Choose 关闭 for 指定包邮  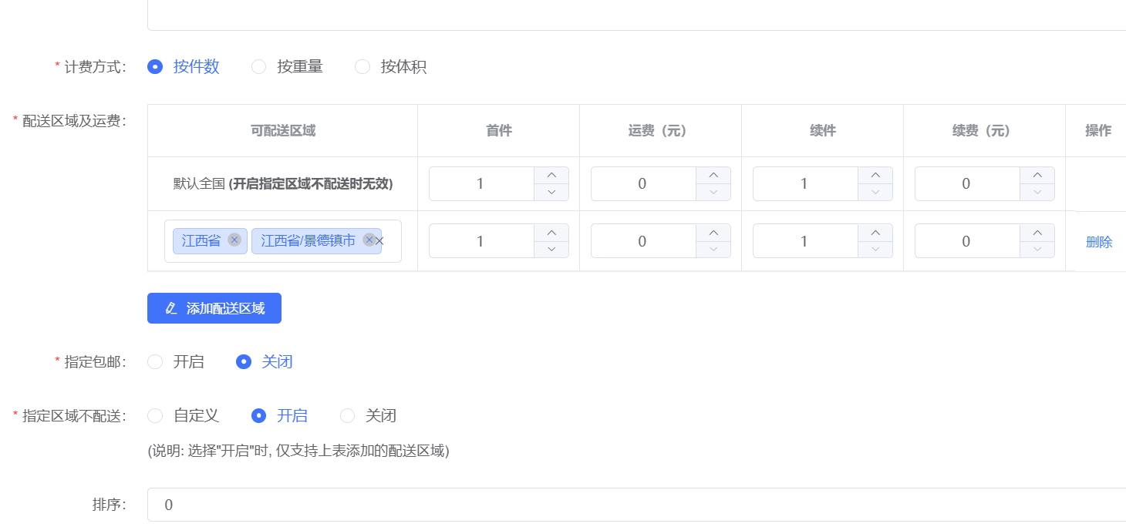coord(265,361)
